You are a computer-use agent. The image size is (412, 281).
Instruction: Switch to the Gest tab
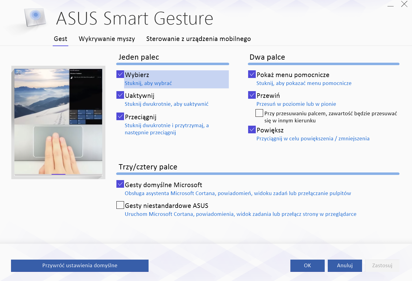pos(60,39)
